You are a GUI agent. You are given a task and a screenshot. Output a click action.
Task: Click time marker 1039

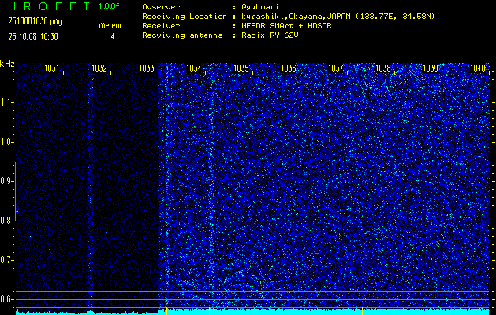(x=431, y=68)
